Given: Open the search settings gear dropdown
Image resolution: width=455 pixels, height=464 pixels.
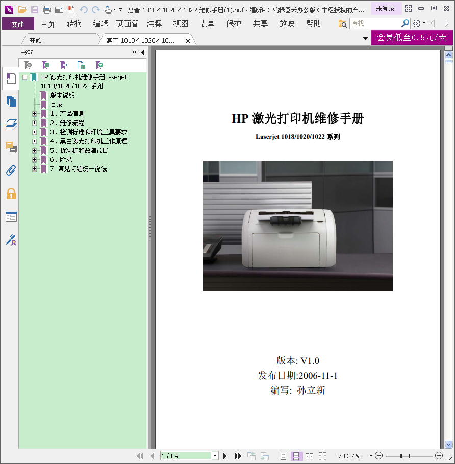Looking at the screenshot, I should 419,23.
